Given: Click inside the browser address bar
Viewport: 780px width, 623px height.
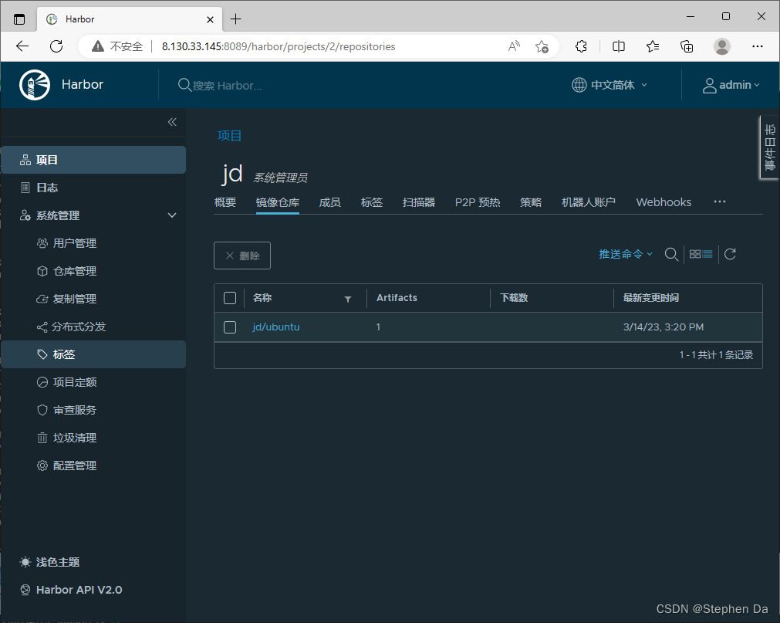Looking at the screenshot, I should (309, 46).
